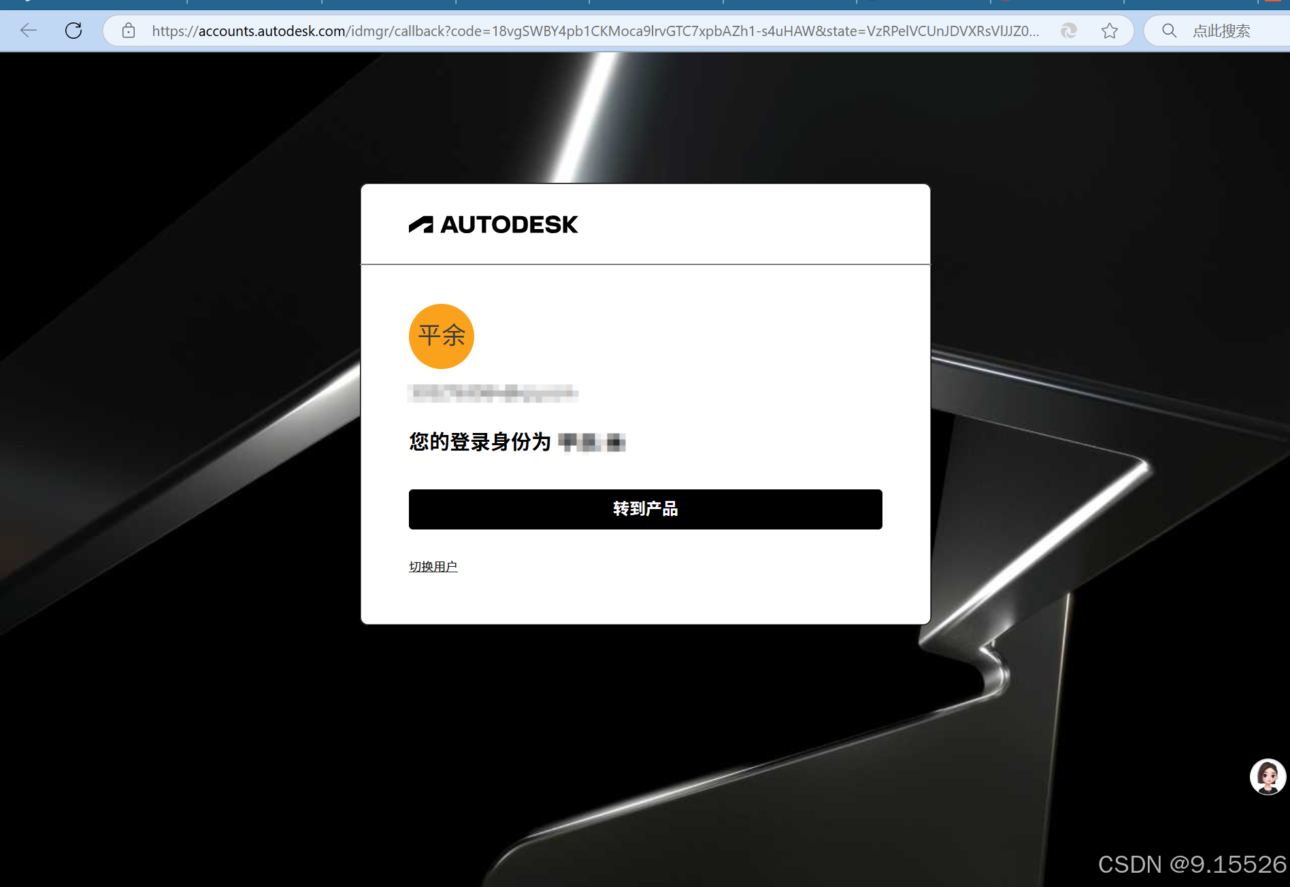Click the Autodesk logo
Viewport: 1290px width, 887px height.
pos(493,224)
